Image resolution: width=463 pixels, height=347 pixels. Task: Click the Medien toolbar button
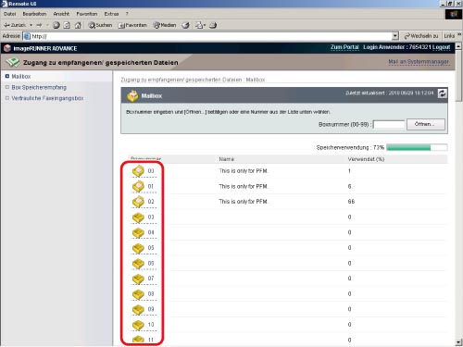pos(165,25)
